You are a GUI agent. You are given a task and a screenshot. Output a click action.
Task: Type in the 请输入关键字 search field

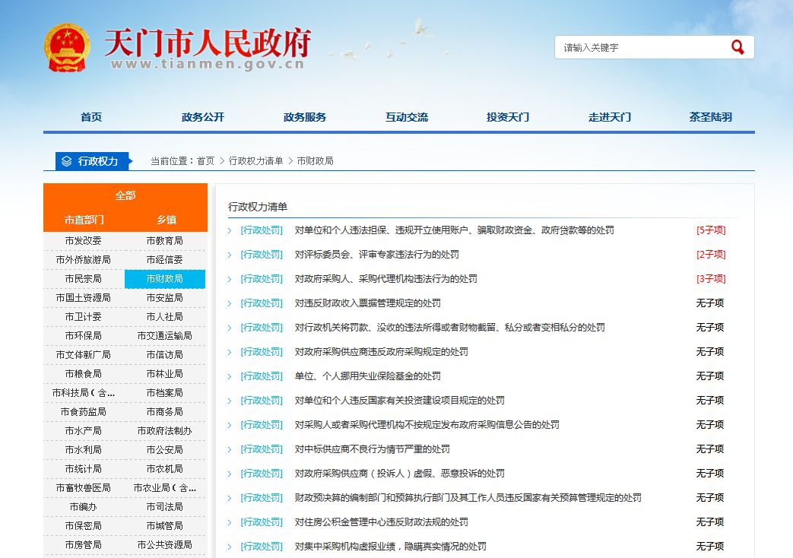tap(642, 47)
